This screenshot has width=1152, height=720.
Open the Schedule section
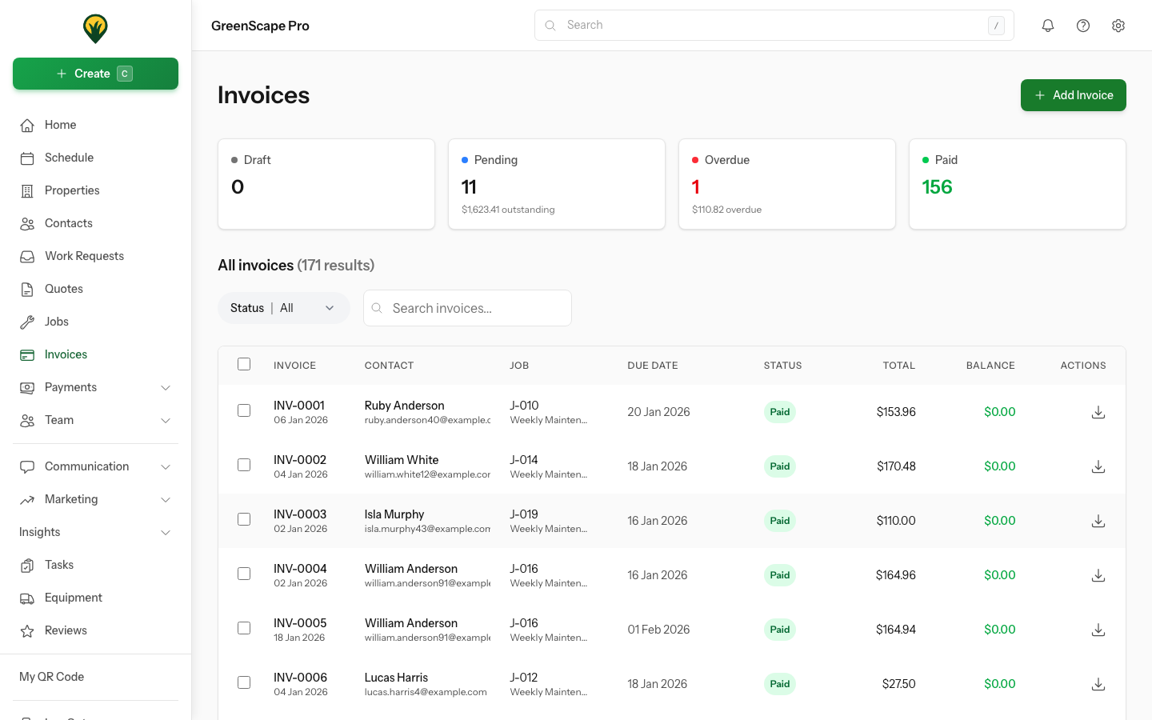click(67, 157)
